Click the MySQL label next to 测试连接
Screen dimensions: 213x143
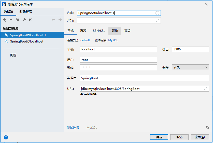(92, 128)
